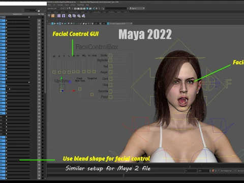Open the Shape Editor search filter dropdown
The image size is (244, 183).
tap(36, 10)
